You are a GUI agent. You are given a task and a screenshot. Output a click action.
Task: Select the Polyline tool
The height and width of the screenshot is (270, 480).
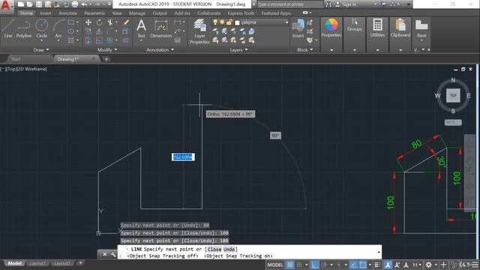23,28
